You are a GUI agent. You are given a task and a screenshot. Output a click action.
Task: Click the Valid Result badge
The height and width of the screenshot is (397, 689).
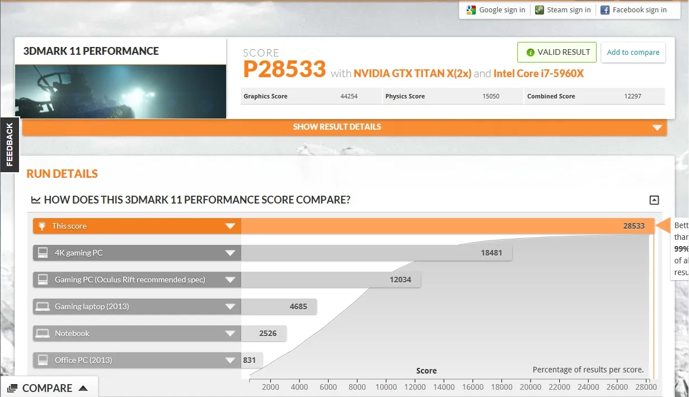pos(557,52)
